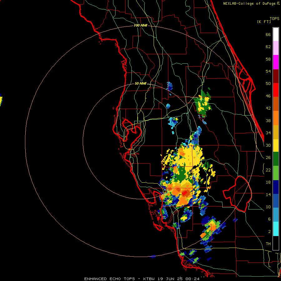Click the '10' legend value label

tap(268, 207)
